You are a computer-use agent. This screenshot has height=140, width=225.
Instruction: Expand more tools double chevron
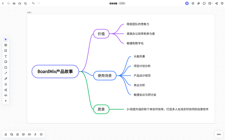click(6, 101)
